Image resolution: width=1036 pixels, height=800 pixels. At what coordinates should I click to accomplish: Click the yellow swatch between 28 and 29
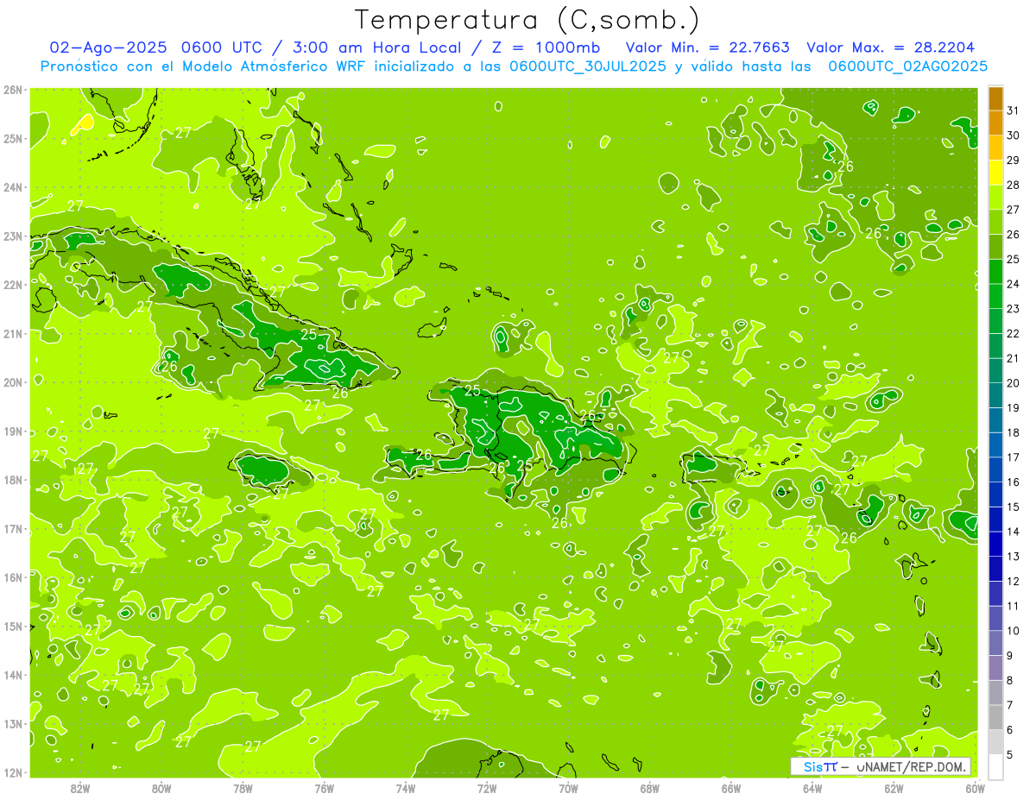(x=995, y=173)
